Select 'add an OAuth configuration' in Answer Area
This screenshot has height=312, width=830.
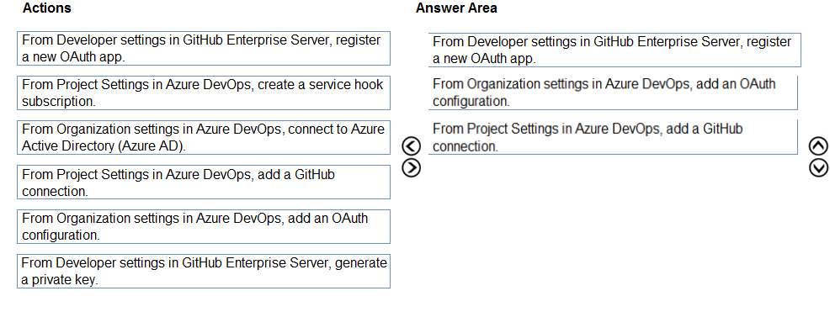pyautogui.click(x=613, y=93)
